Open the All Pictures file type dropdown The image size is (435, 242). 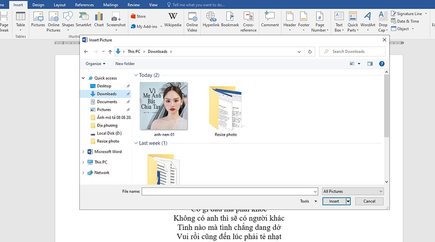coord(353,192)
